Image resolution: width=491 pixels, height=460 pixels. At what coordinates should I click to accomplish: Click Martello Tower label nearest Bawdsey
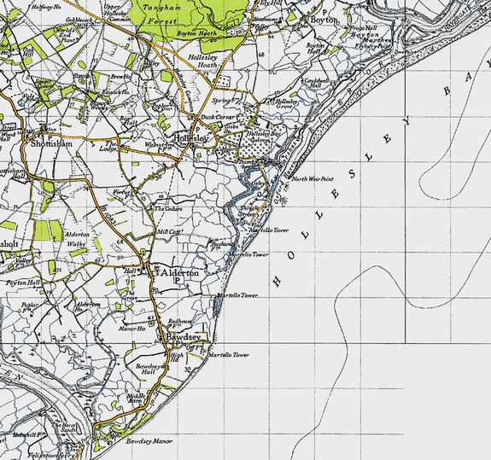pos(229,355)
